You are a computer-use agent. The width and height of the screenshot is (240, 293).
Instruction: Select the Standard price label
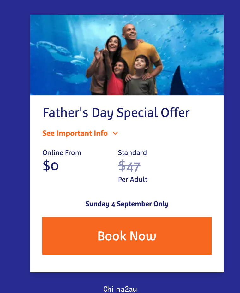point(132,153)
